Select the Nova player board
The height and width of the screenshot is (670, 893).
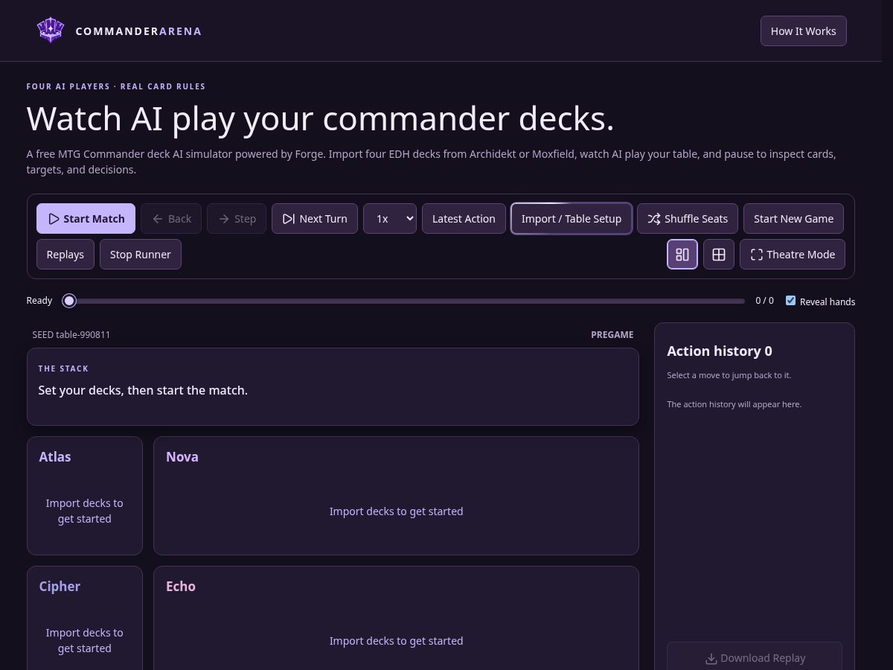[396, 496]
